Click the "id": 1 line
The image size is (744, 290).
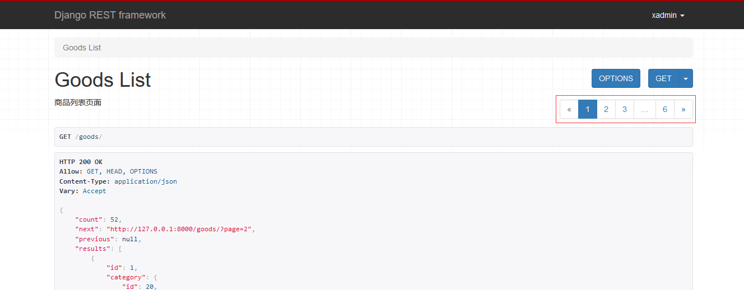click(x=122, y=268)
